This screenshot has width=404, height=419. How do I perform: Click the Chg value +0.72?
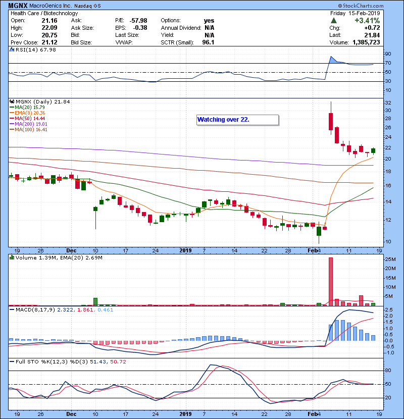[x=372, y=28]
